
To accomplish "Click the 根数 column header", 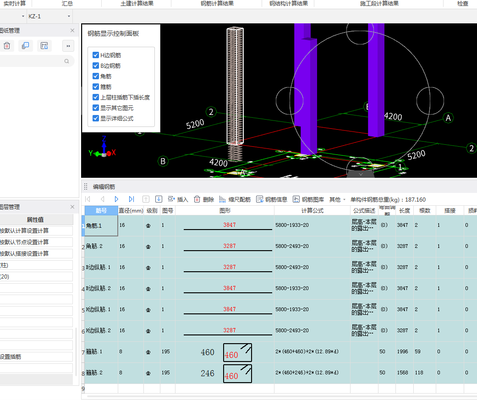I will coord(425,210).
